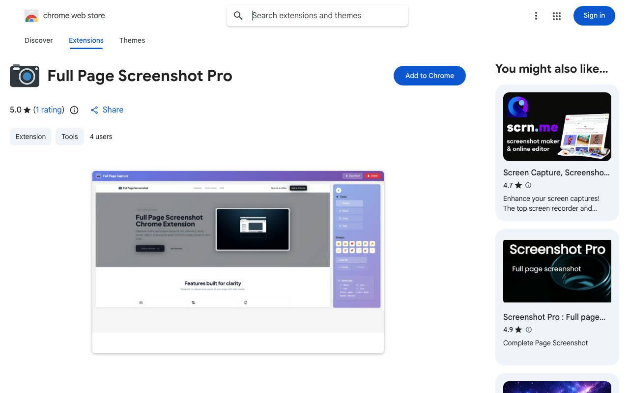Click the Full Page Screenshot Pro camera icon
The image size is (629, 393).
(25, 76)
